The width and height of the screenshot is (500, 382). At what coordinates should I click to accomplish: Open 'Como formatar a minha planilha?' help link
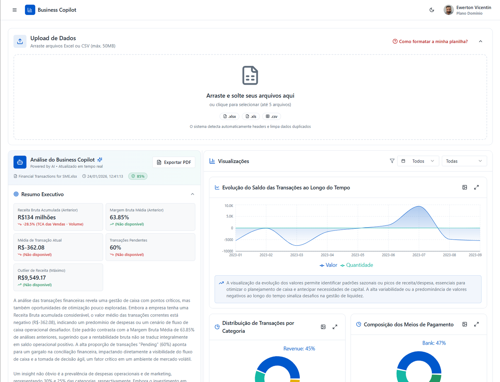[430, 42]
